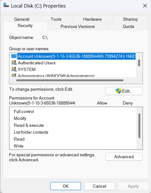Switch to the Hardware tab
The image size is (151, 193).
[x=92, y=19]
